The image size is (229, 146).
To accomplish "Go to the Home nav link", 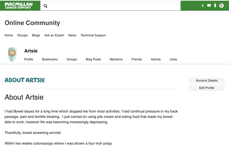I will tap(9, 35).
